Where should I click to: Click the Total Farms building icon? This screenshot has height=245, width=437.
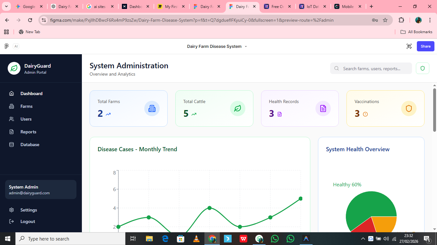tap(152, 108)
